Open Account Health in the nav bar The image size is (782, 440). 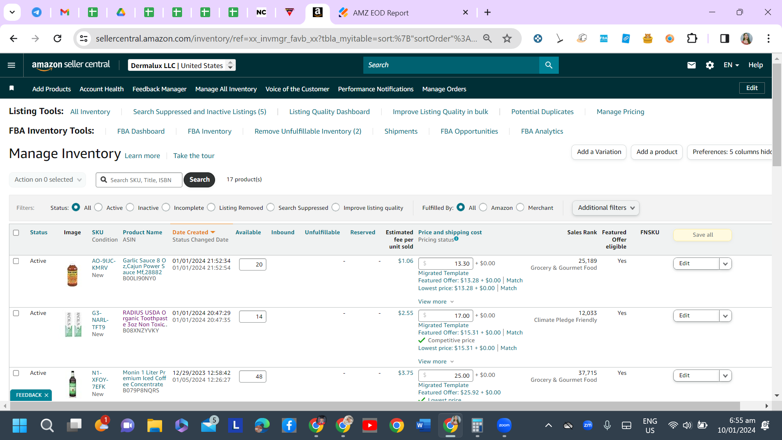coord(101,89)
